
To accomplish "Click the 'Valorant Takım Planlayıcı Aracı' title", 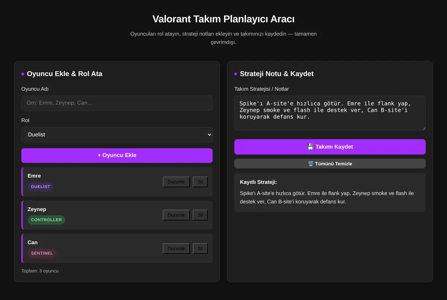I will click(223, 19).
